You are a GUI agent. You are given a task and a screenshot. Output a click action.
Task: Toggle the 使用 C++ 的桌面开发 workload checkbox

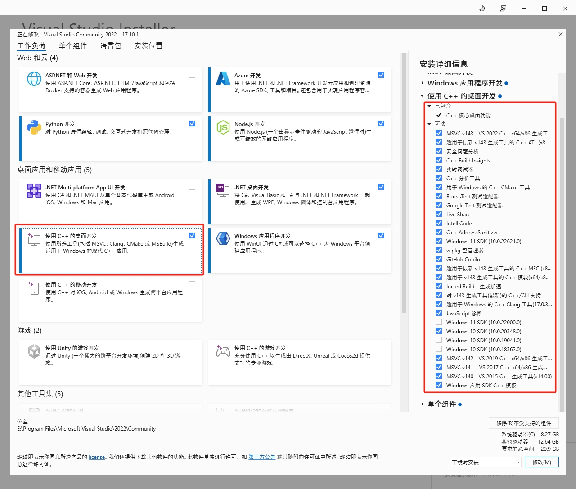[x=192, y=235]
